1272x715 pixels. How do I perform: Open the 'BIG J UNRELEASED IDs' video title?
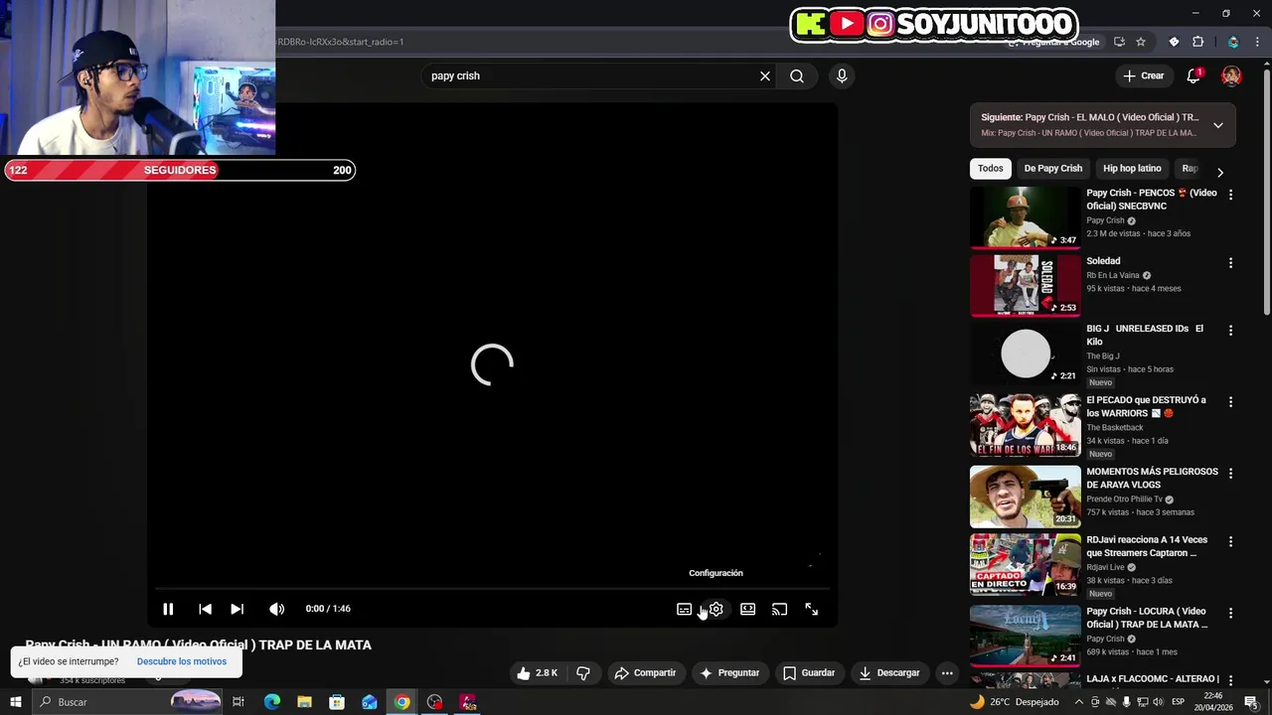point(1144,335)
